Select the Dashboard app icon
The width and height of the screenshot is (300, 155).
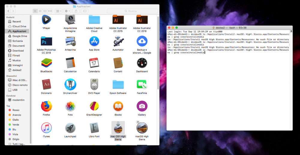click(x=142, y=63)
